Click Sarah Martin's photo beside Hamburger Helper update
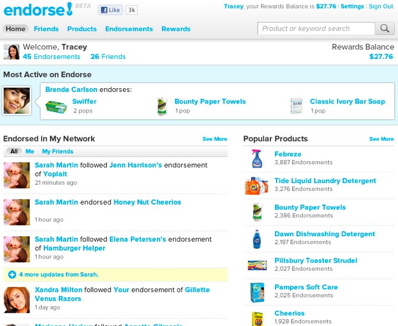 click(17, 249)
